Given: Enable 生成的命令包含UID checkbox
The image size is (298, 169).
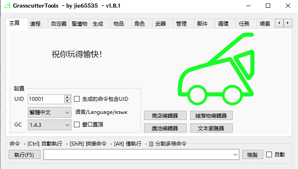Looking at the screenshot, I should [x=77, y=99].
